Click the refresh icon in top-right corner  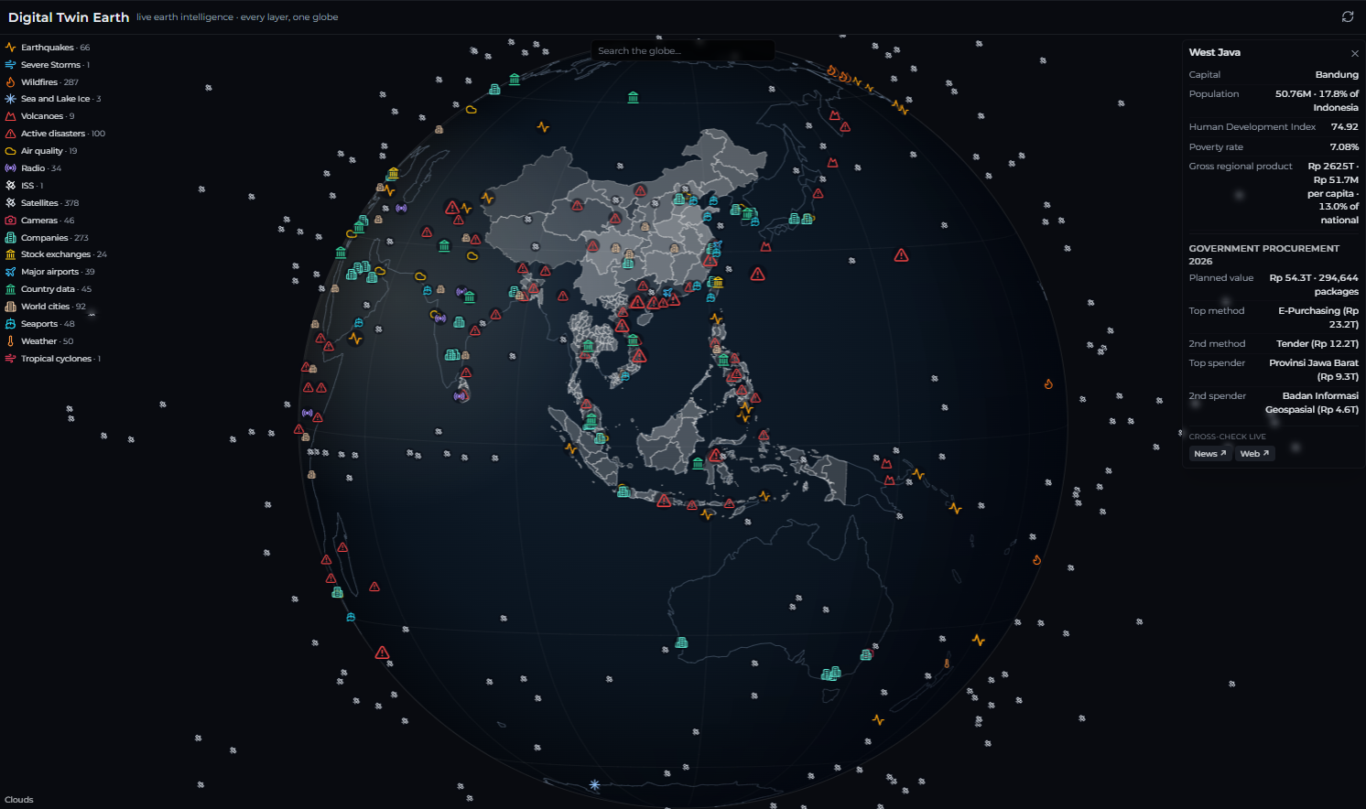click(1348, 16)
